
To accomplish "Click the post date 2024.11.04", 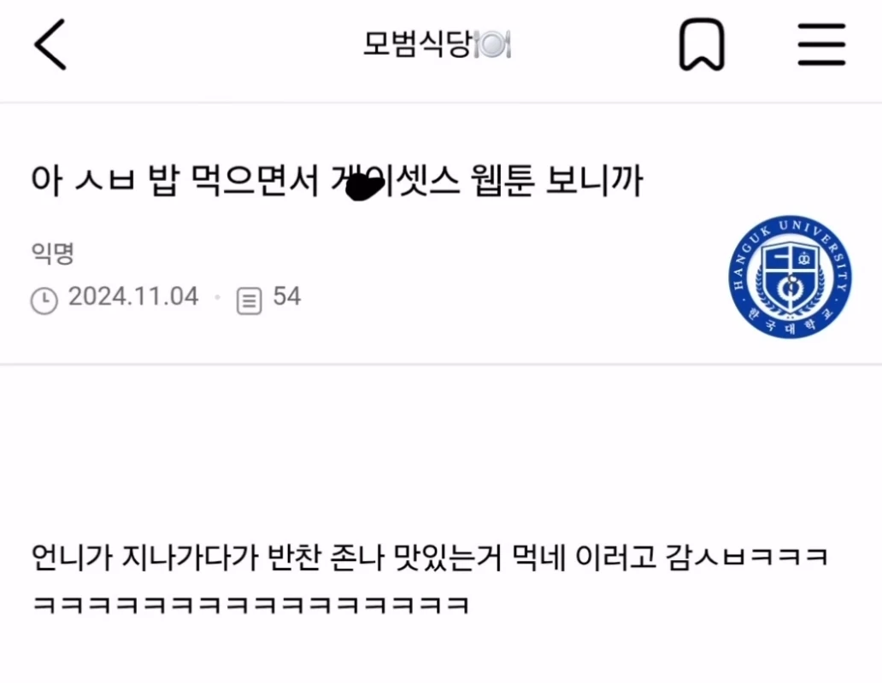I will click(x=133, y=296).
